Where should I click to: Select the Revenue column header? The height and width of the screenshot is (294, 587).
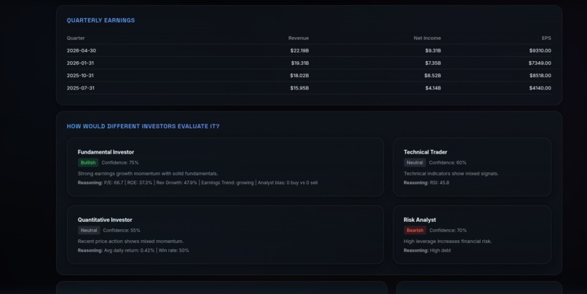[299, 38]
